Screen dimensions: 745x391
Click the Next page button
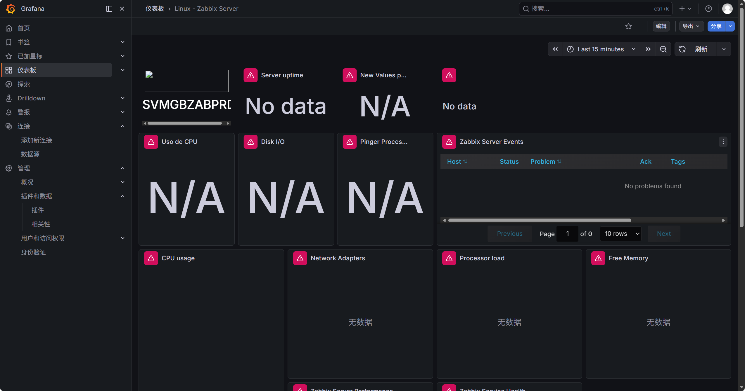pos(664,234)
